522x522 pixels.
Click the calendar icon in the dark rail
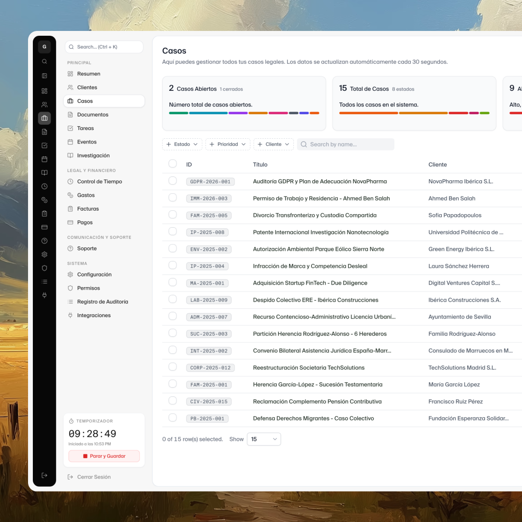(44, 159)
